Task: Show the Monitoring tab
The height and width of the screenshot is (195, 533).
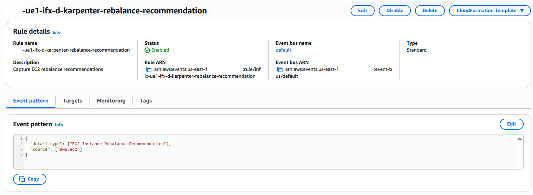Action: 111,101
